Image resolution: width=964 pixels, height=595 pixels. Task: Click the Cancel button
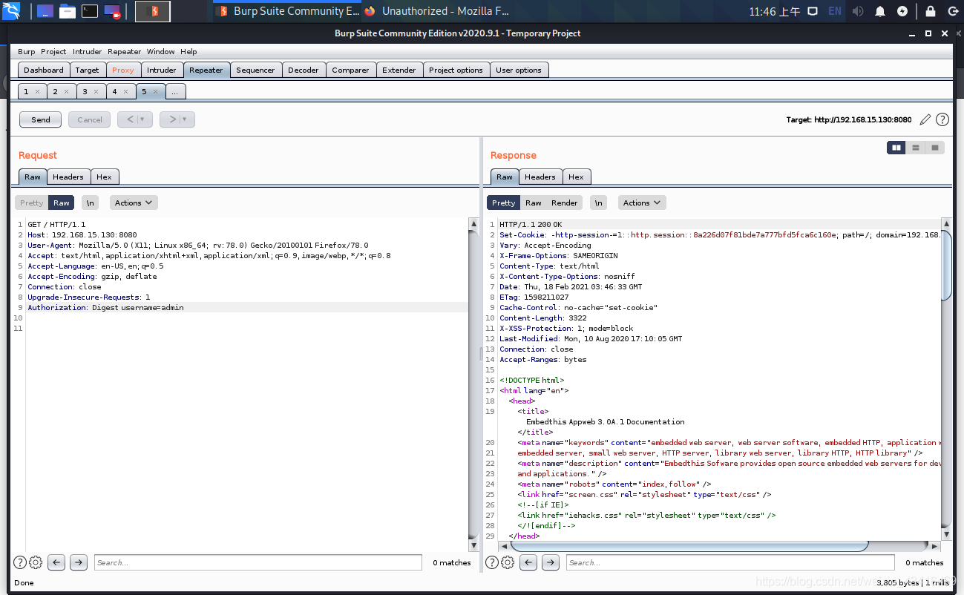90,119
